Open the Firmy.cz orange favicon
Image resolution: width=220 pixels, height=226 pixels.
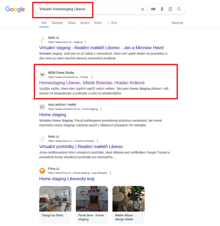tap(43, 171)
